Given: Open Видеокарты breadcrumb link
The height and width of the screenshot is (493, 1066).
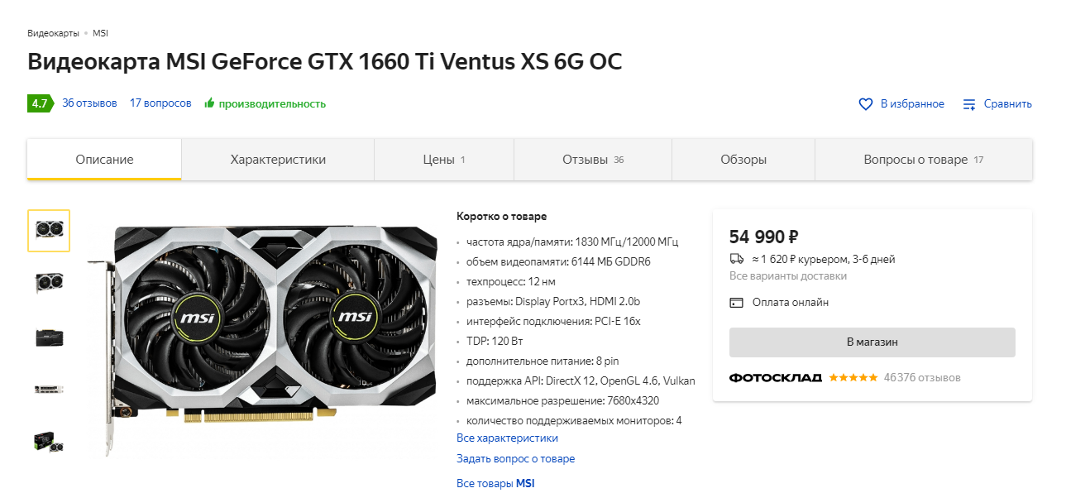Looking at the screenshot, I should click(53, 33).
